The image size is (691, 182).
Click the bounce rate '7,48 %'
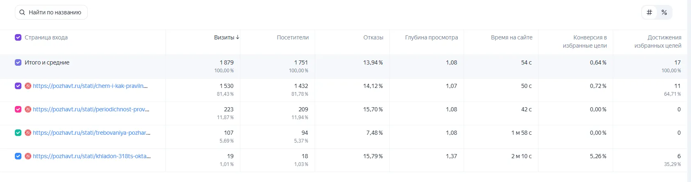(375, 133)
